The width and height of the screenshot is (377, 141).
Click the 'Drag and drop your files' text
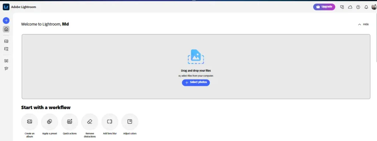(196, 71)
